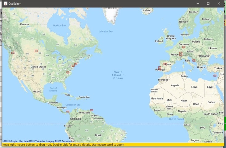The height and width of the screenshot is (148, 226).
Task: Click the "Poland" country label
Action: [196, 42]
